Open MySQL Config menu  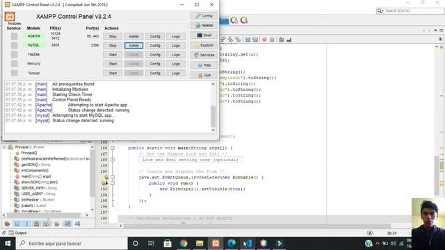(155, 46)
